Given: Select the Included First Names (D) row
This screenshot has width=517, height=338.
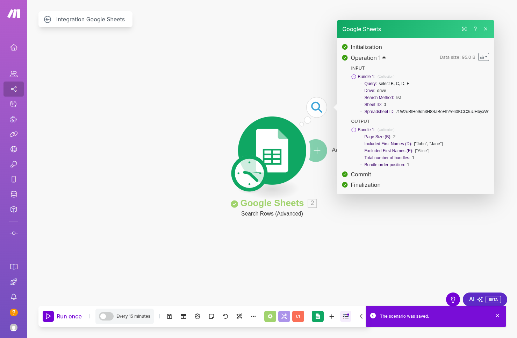Looking at the screenshot, I should coord(403,144).
